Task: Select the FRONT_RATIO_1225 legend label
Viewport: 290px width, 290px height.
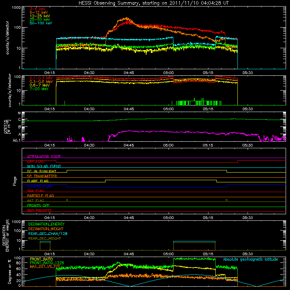Action: (x=47, y=263)
